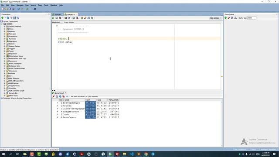Screen dimensions: 279x157
Task: Expand the Triggers node
Action: point(4,48)
